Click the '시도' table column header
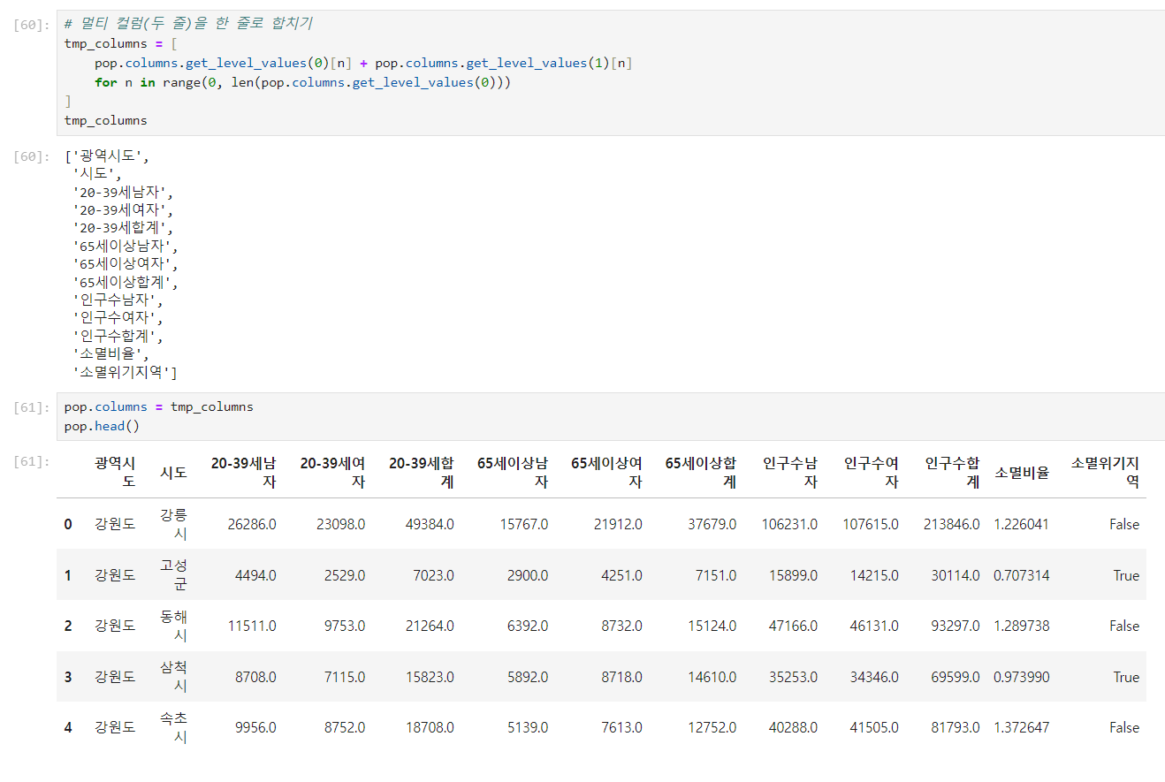Image resolution: width=1165 pixels, height=782 pixels. click(173, 473)
